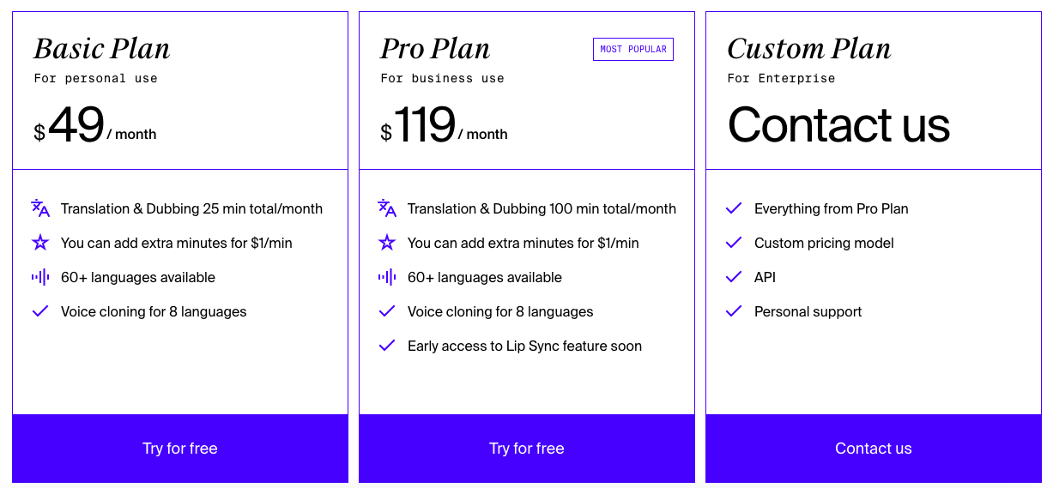Click the translation icon in Pro Plan
The image size is (1053, 488).
coord(387,208)
